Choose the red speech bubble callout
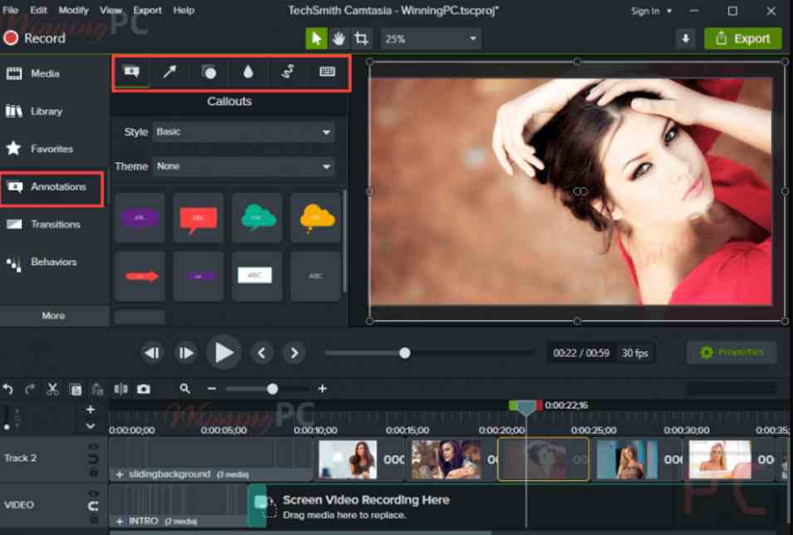The image size is (793, 535). (198, 218)
